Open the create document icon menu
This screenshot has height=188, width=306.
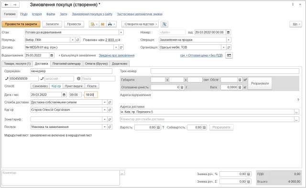coord(94,24)
